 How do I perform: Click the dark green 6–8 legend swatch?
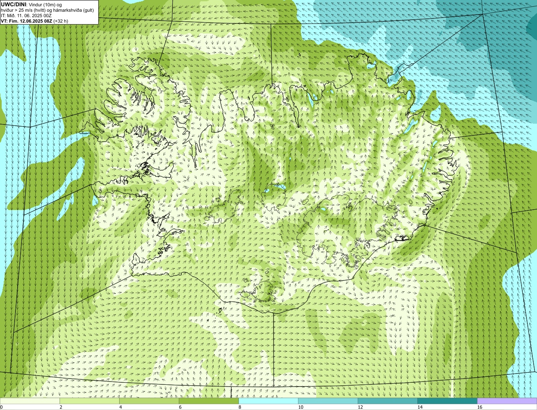pyautogui.click(x=209, y=401)
